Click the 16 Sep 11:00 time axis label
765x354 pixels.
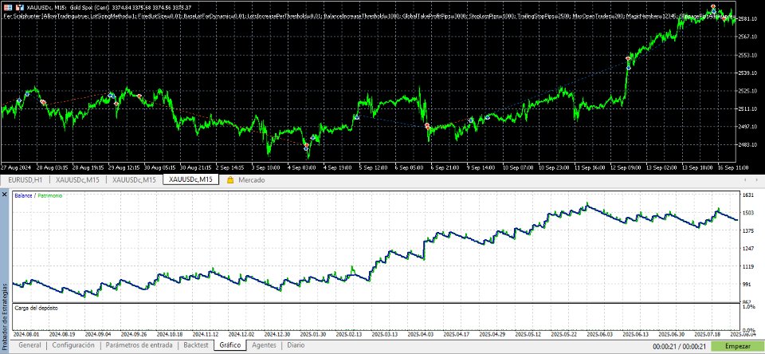tap(733, 168)
